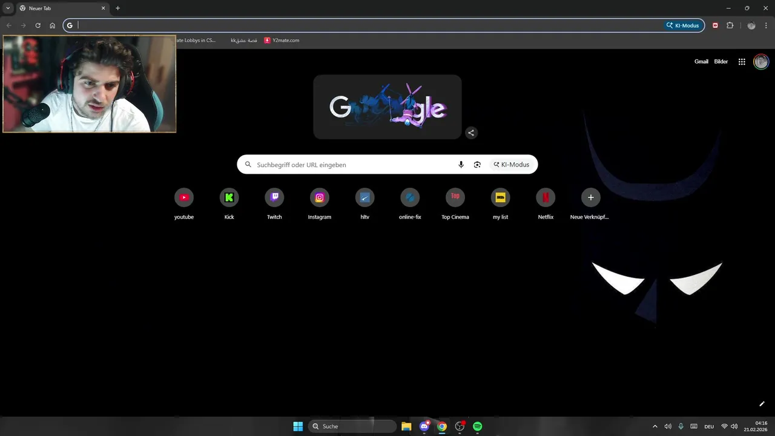Open the Kick shortcut
This screenshot has height=436, width=775.
click(x=229, y=204)
